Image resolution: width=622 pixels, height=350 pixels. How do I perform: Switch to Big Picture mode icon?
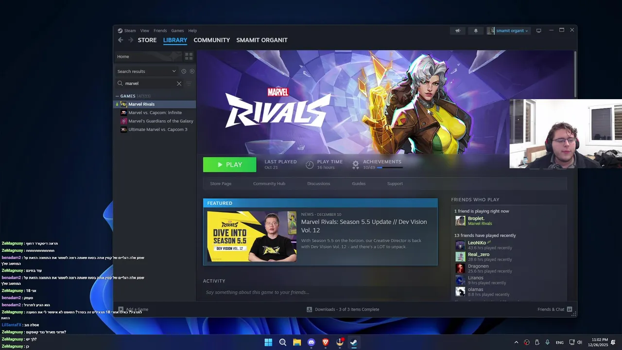538,31
